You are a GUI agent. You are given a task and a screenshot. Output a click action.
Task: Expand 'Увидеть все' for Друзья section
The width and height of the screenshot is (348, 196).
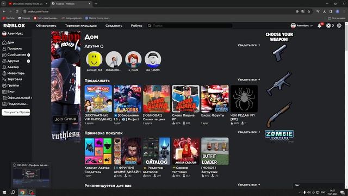click(x=248, y=45)
